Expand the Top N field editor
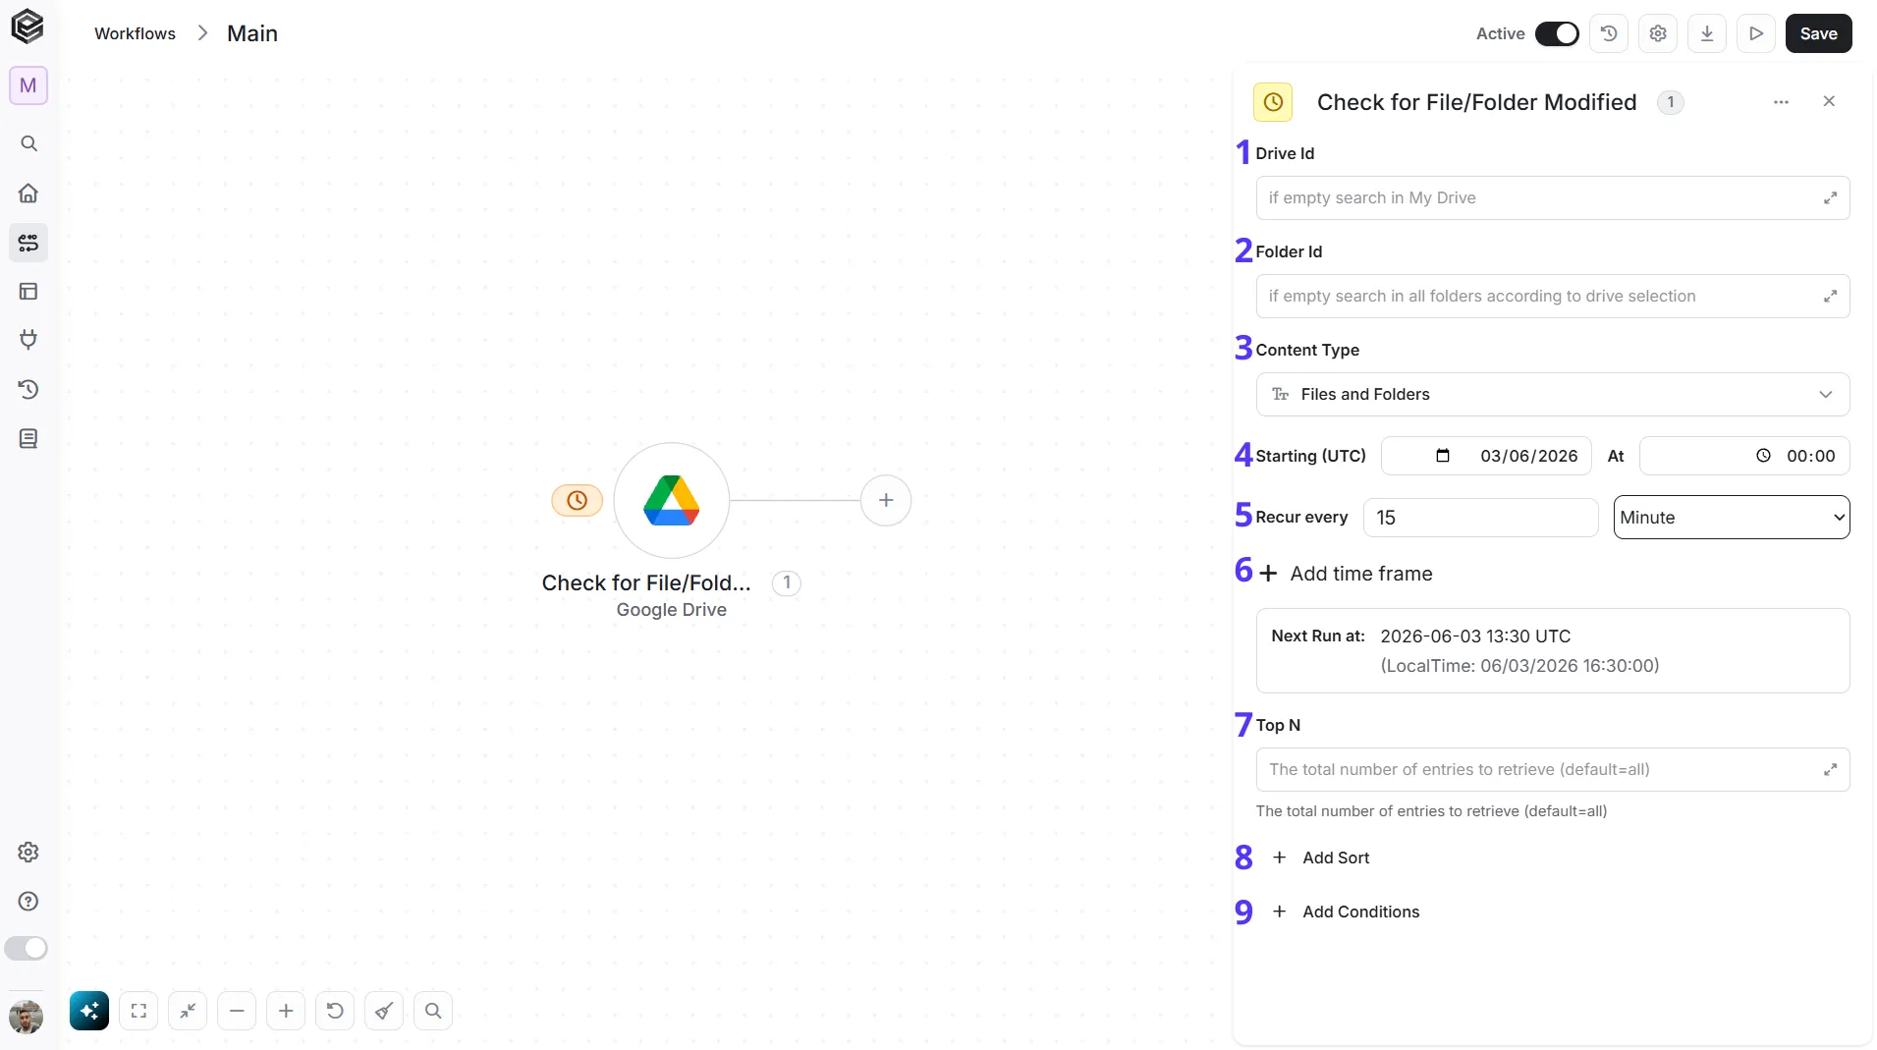 [1830, 769]
